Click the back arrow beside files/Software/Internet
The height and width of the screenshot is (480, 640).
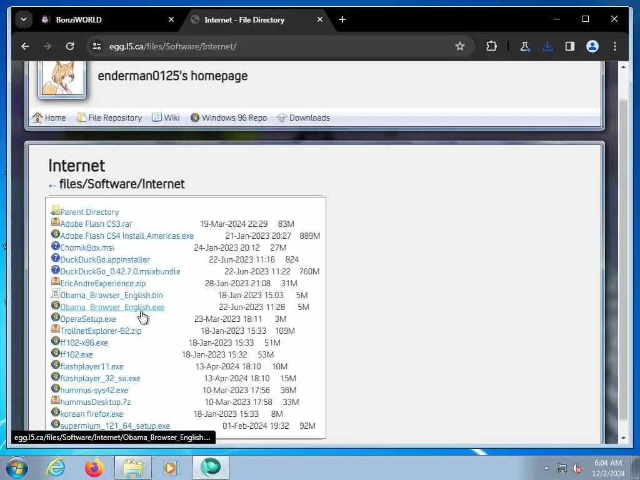(x=52, y=186)
